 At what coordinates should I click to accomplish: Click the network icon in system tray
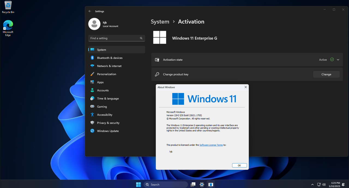click(319, 185)
